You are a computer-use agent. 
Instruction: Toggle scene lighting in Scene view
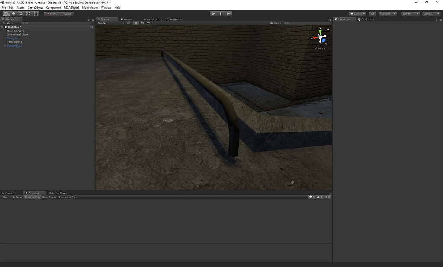click(136, 23)
